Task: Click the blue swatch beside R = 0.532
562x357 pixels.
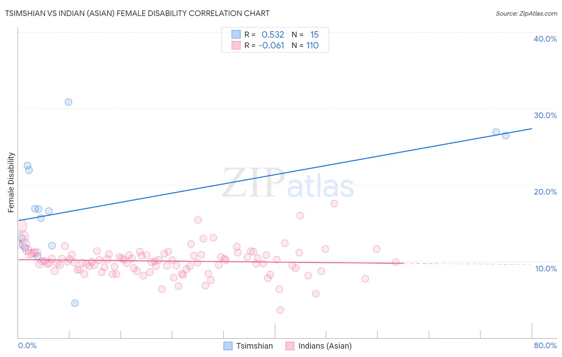Action: 236,34
